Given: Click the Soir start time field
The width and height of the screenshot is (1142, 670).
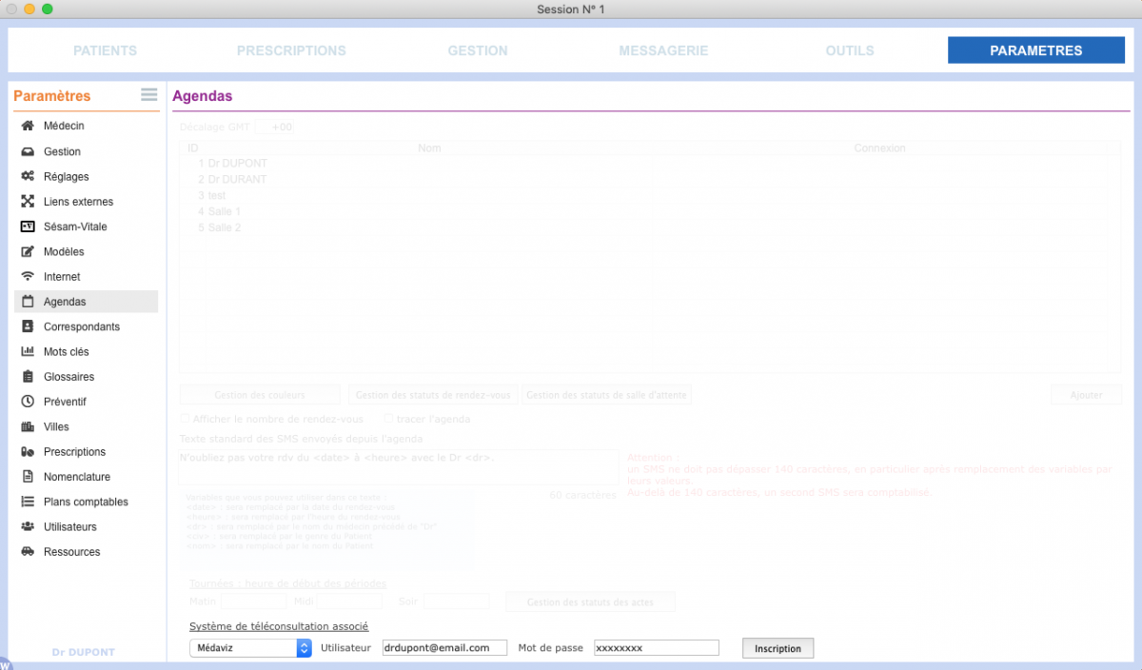Looking at the screenshot, I should (x=457, y=601).
